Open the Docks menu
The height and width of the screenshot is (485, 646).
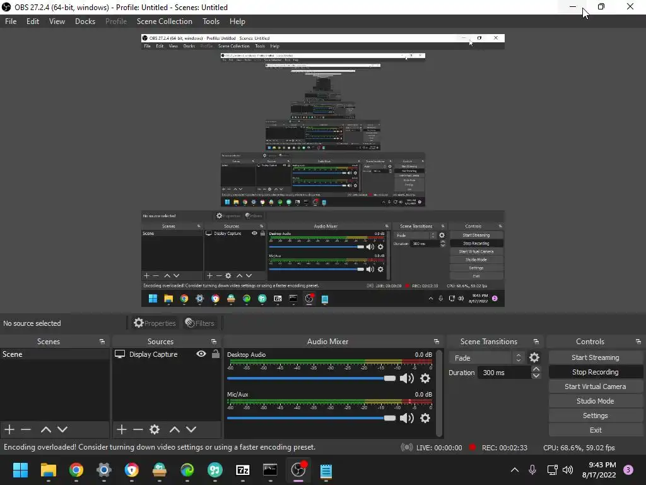[85, 21]
